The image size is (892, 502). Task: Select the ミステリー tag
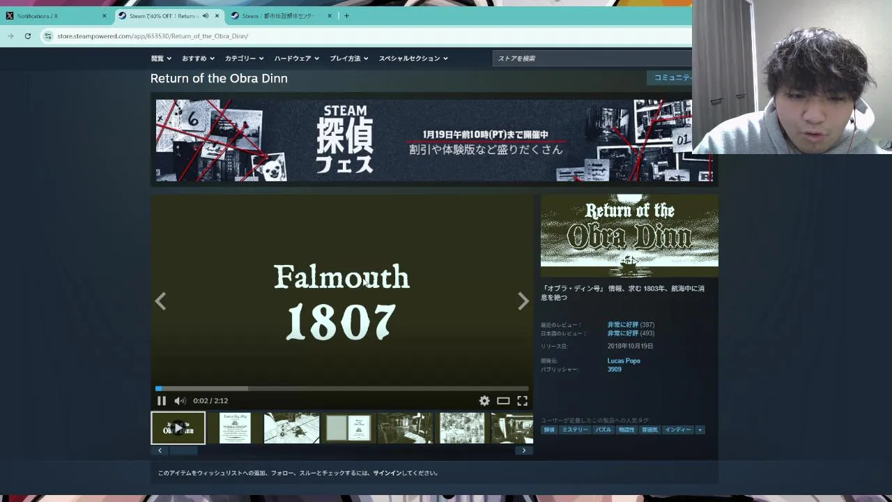[575, 430]
